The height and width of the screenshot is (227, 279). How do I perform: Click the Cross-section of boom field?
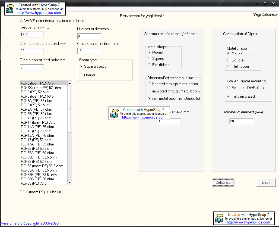[89, 51]
